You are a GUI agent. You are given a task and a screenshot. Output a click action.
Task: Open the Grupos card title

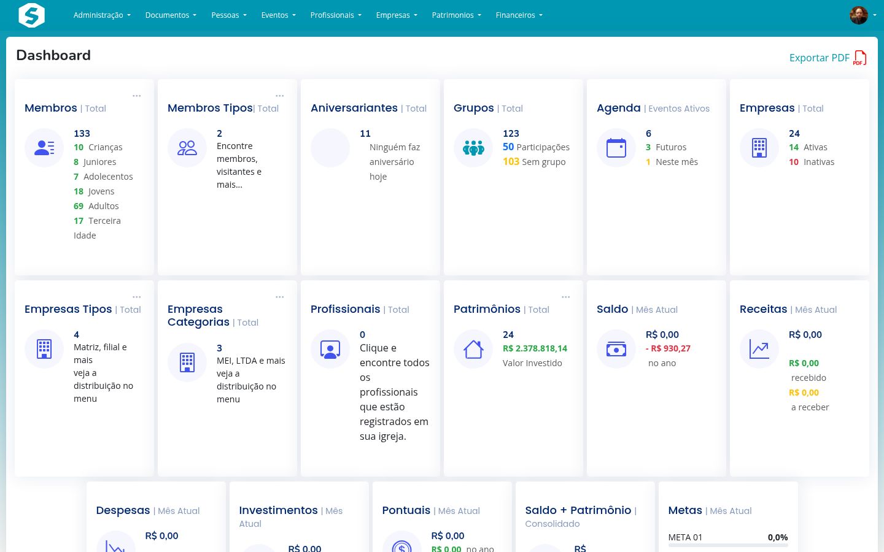click(473, 108)
